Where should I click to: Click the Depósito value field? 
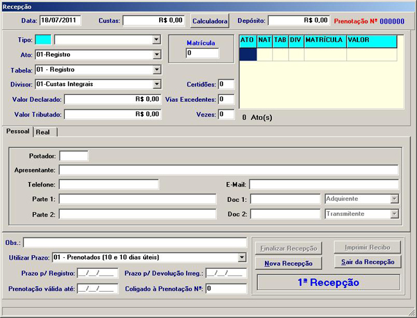pos(299,21)
